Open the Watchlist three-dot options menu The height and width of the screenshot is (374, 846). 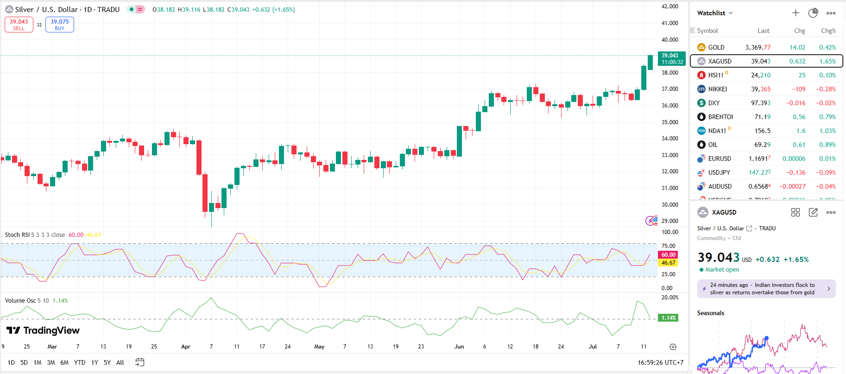coord(831,13)
